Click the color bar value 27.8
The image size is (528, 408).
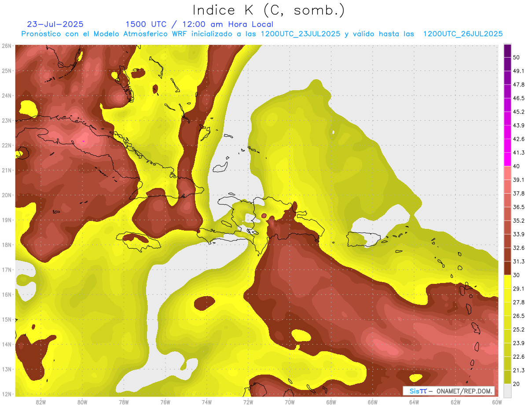(x=519, y=302)
